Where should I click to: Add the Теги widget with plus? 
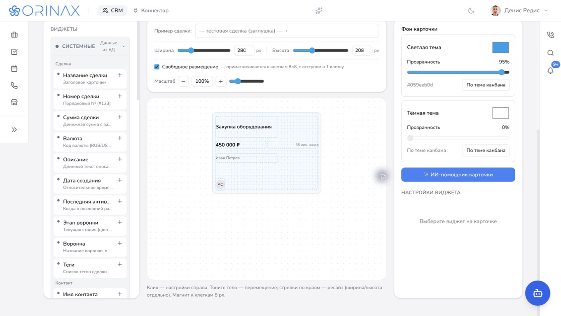point(120,264)
